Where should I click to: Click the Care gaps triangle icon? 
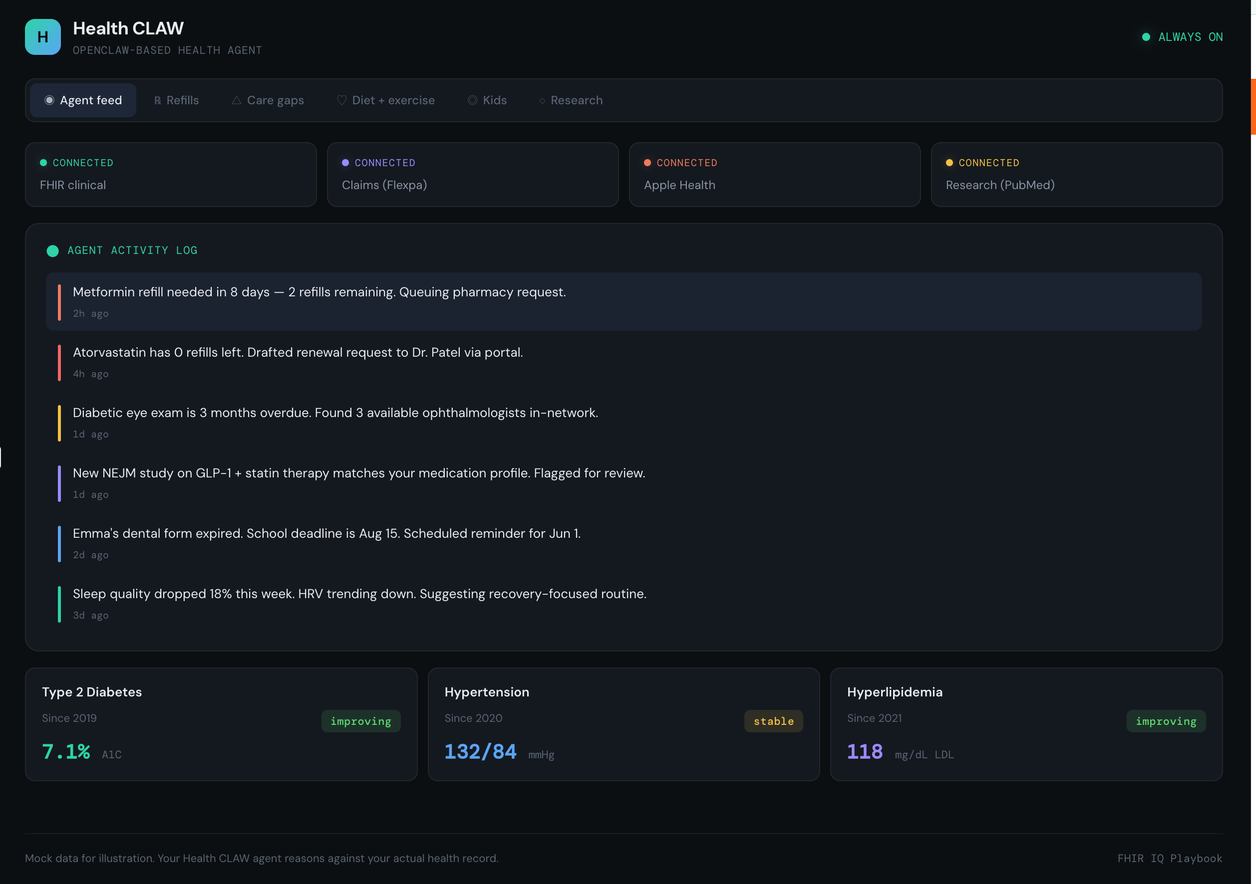(x=236, y=100)
